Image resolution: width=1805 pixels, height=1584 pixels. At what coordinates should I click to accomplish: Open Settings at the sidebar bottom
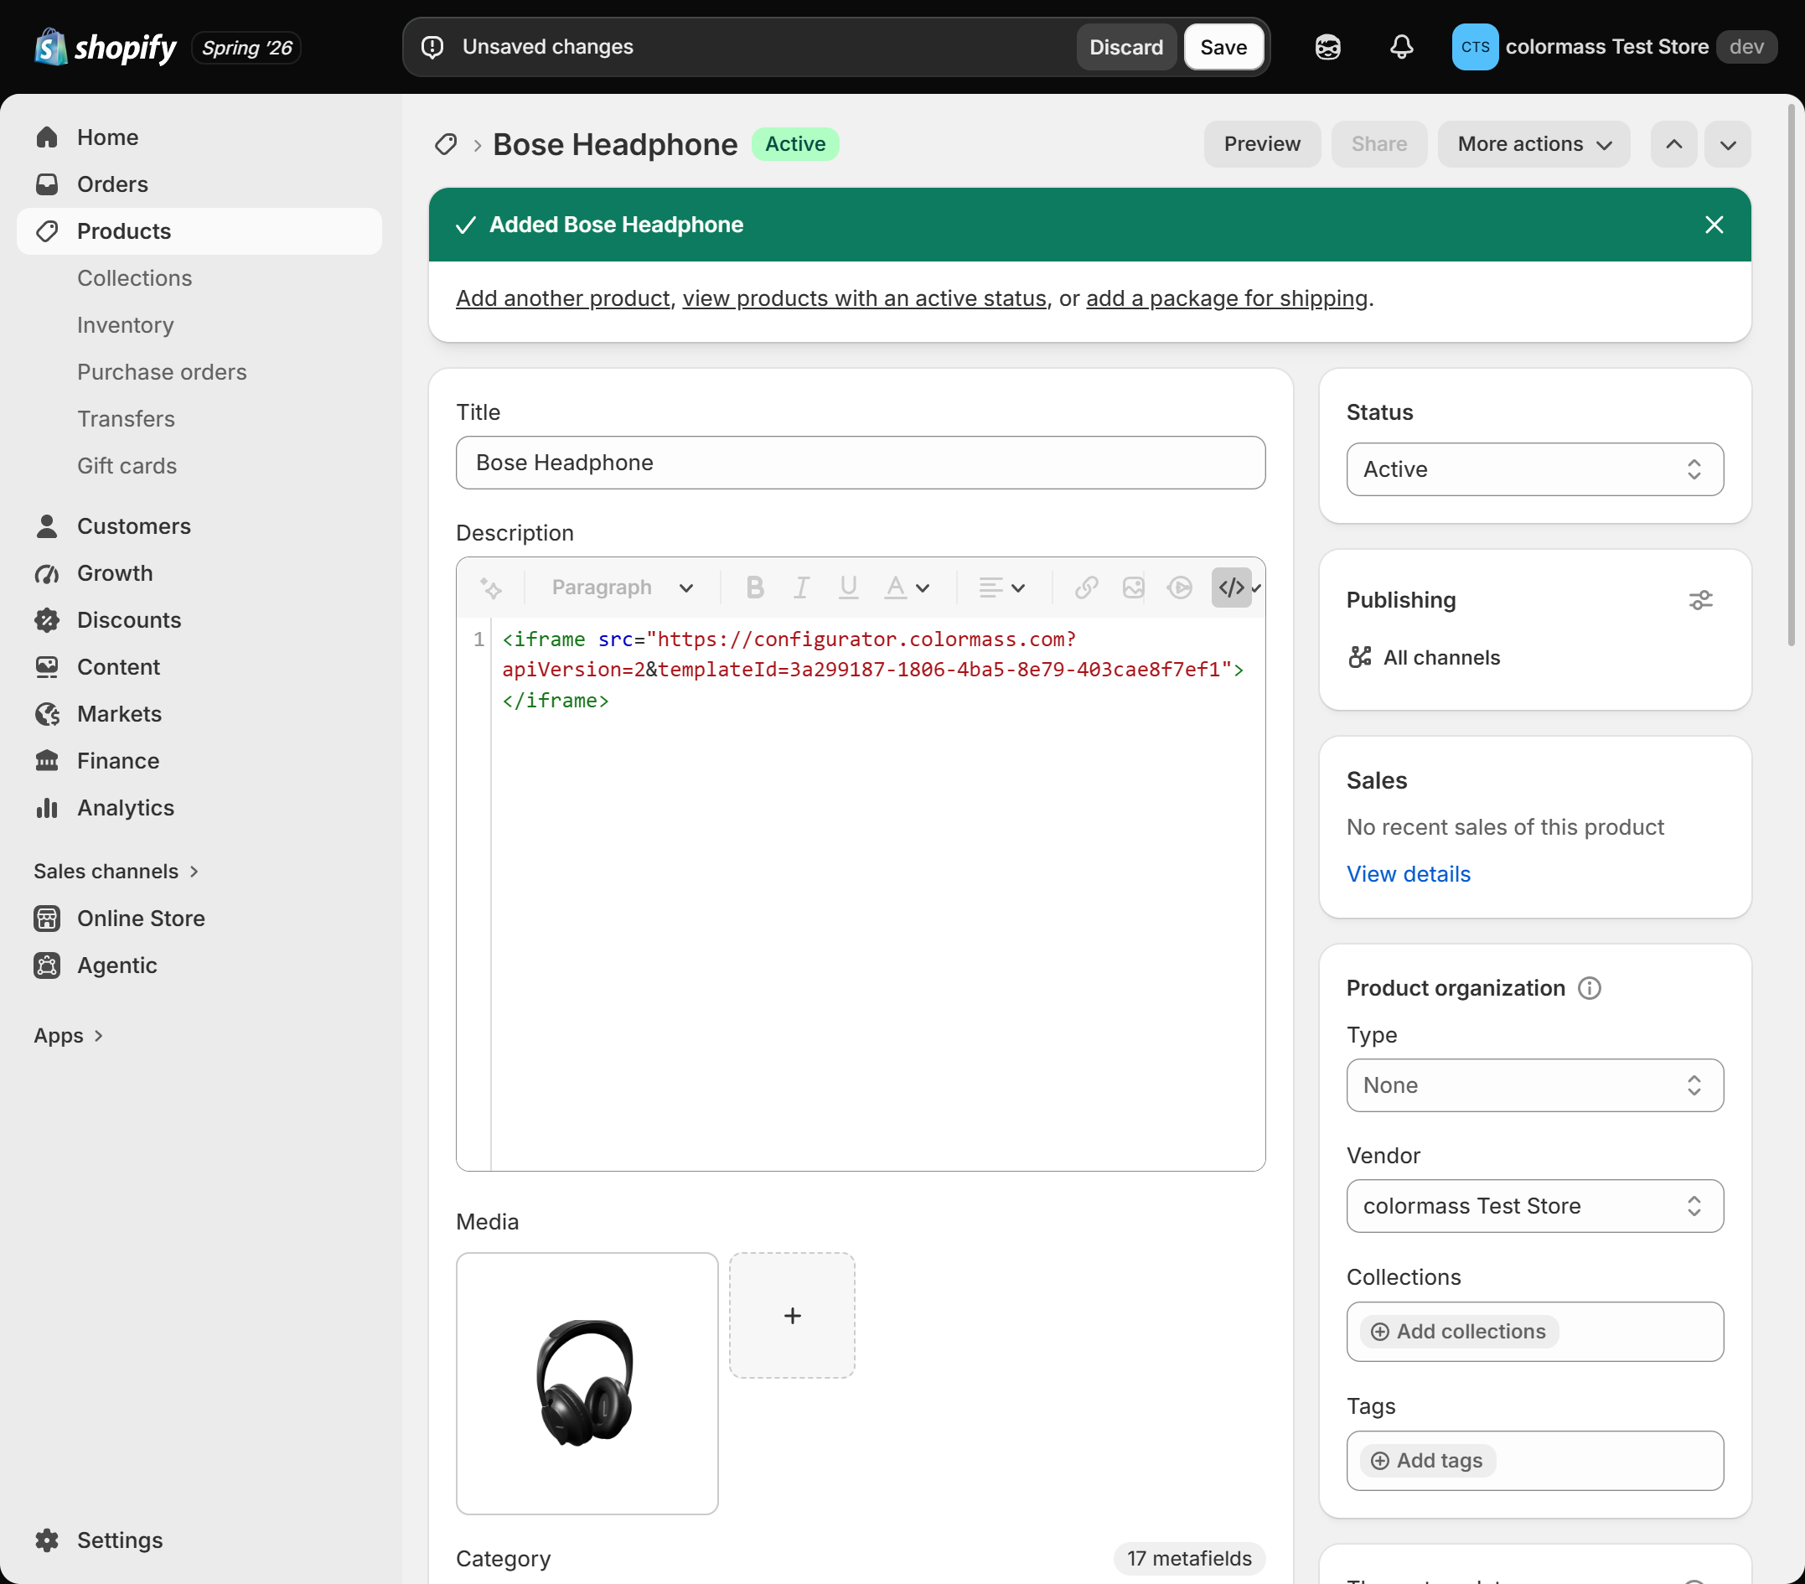click(x=199, y=1540)
